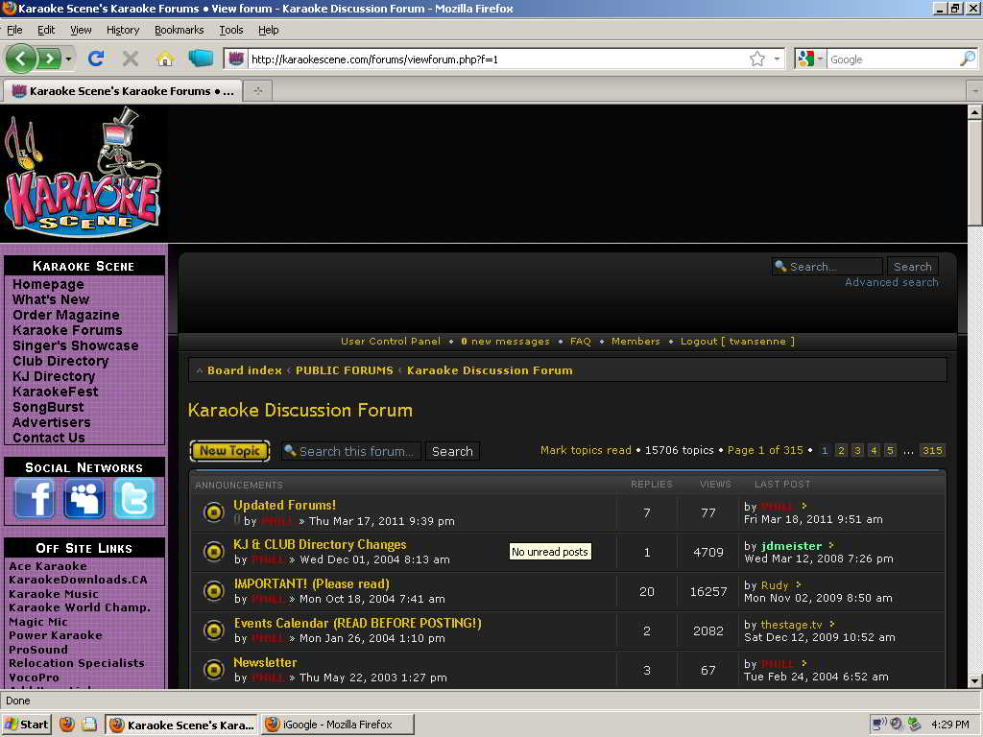Go to page 315 of the forum
The height and width of the screenshot is (737, 983).
pos(931,450)
